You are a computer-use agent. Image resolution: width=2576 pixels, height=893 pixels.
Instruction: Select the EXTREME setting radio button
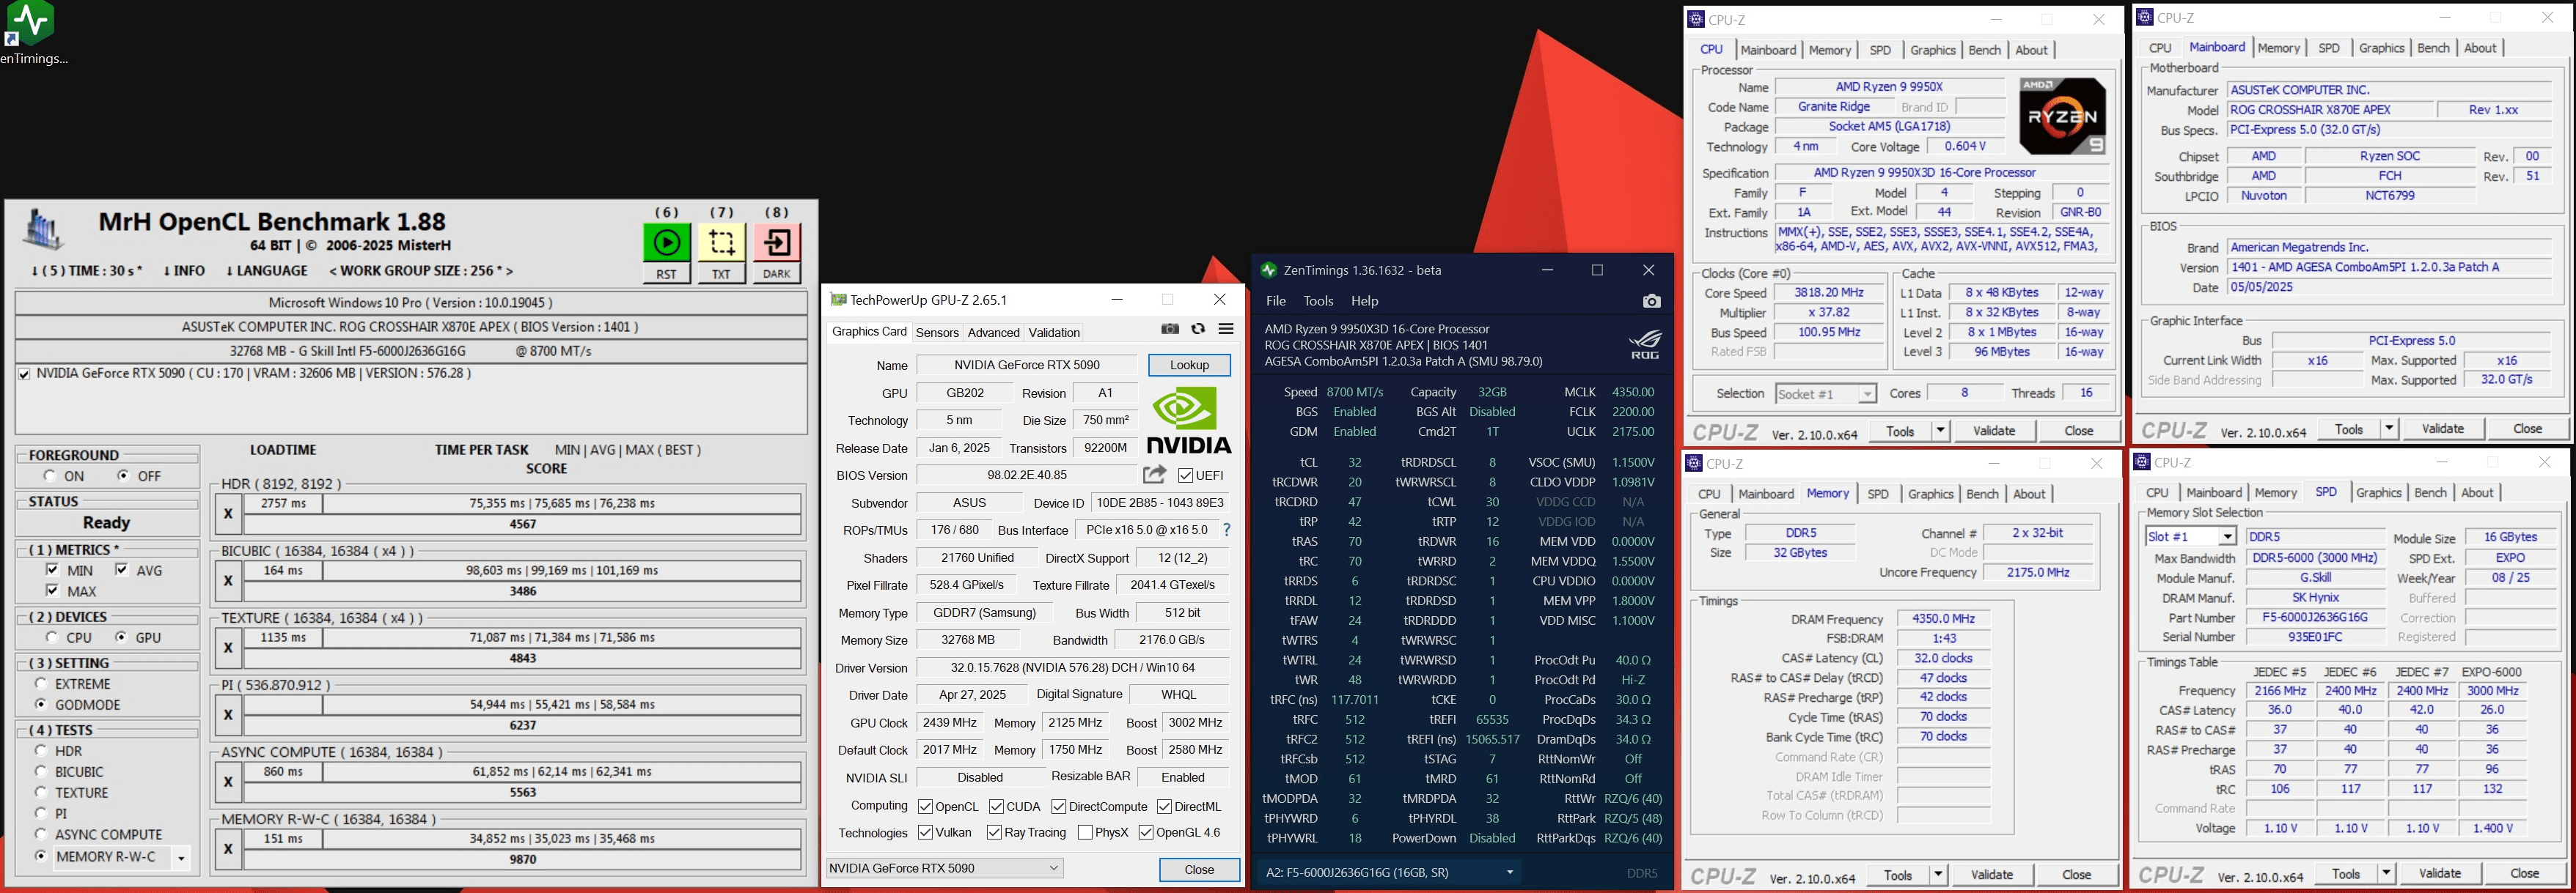[x=41, y=683]
